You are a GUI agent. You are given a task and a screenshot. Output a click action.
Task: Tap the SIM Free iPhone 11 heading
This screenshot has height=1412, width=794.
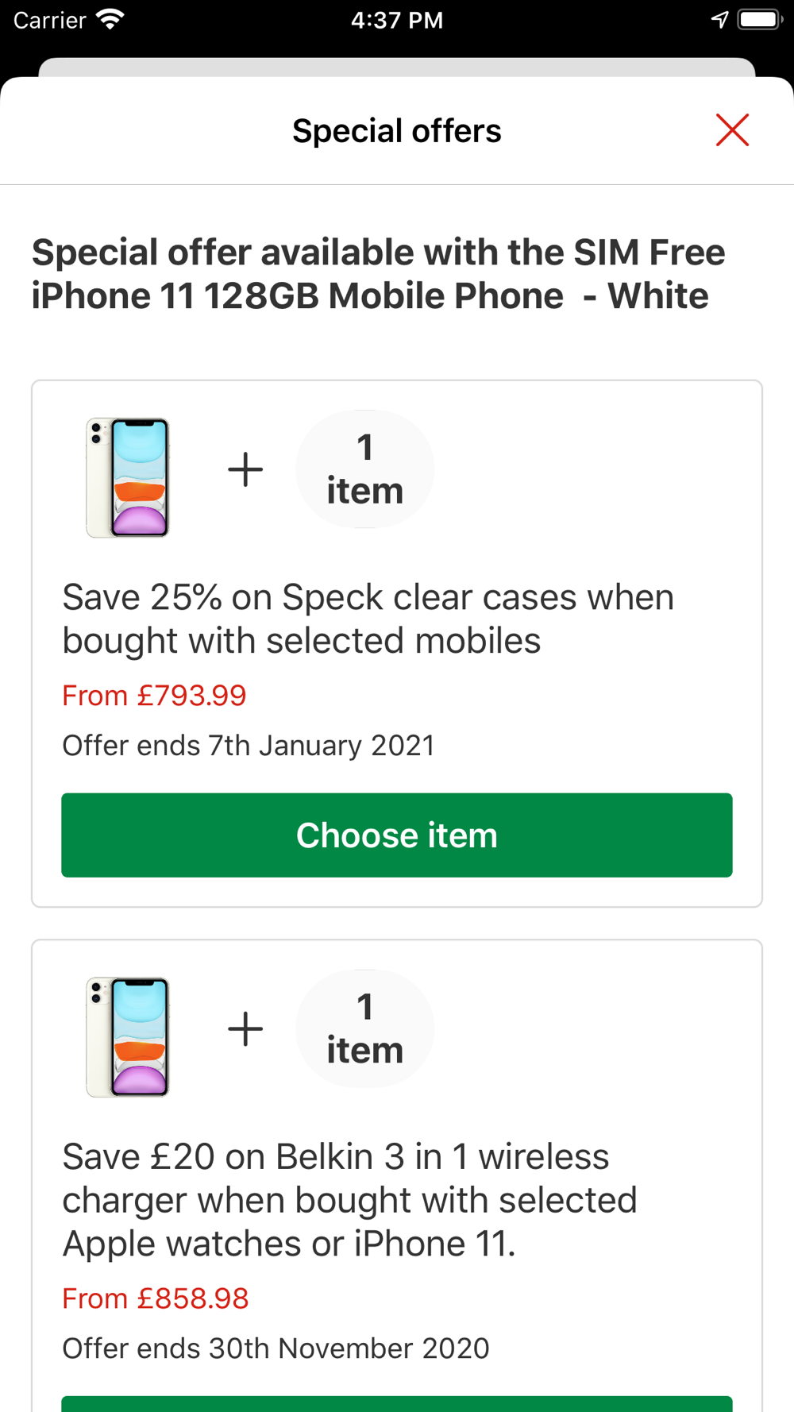pos(378,274)
